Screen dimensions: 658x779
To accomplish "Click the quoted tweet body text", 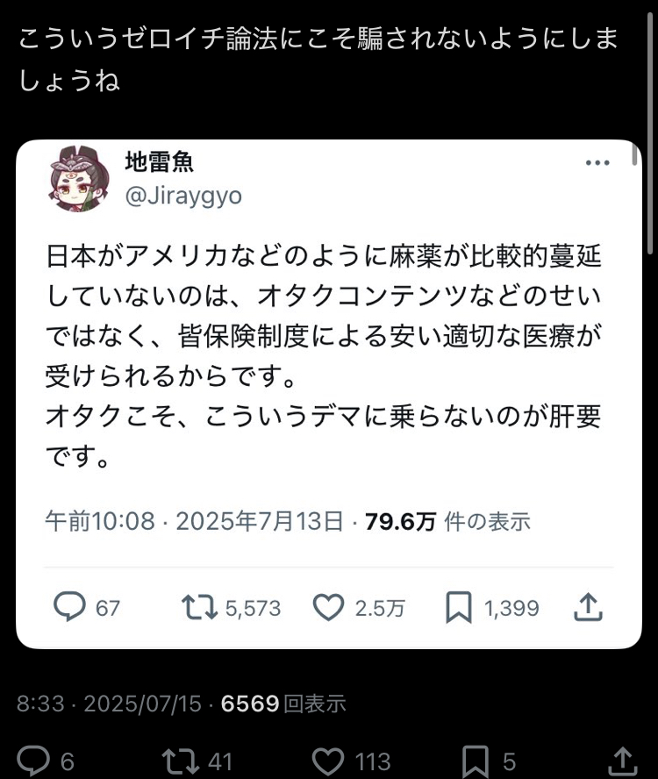I will pos(324,355).
